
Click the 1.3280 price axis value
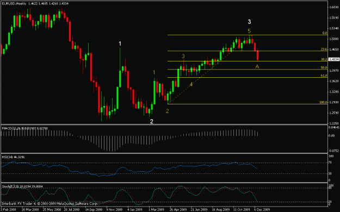point(334,92)
